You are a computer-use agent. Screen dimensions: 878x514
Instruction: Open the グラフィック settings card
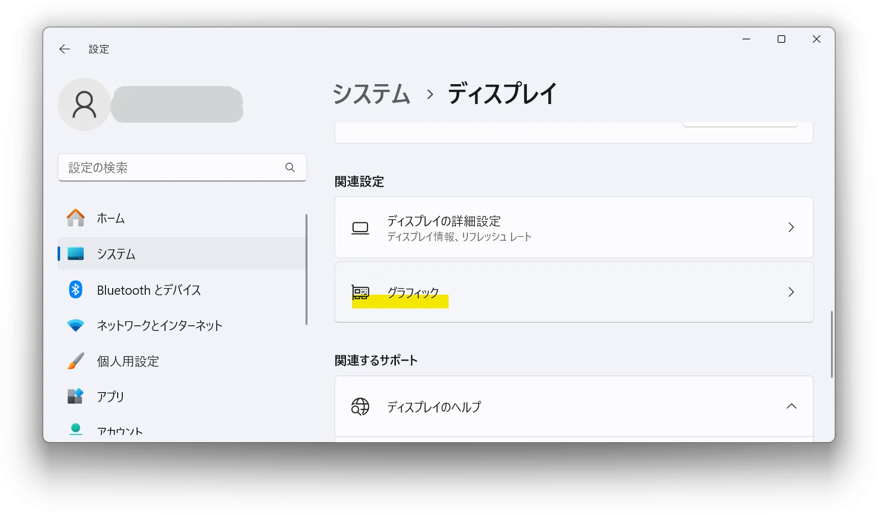pyautogui.click(x=574, y=292)
